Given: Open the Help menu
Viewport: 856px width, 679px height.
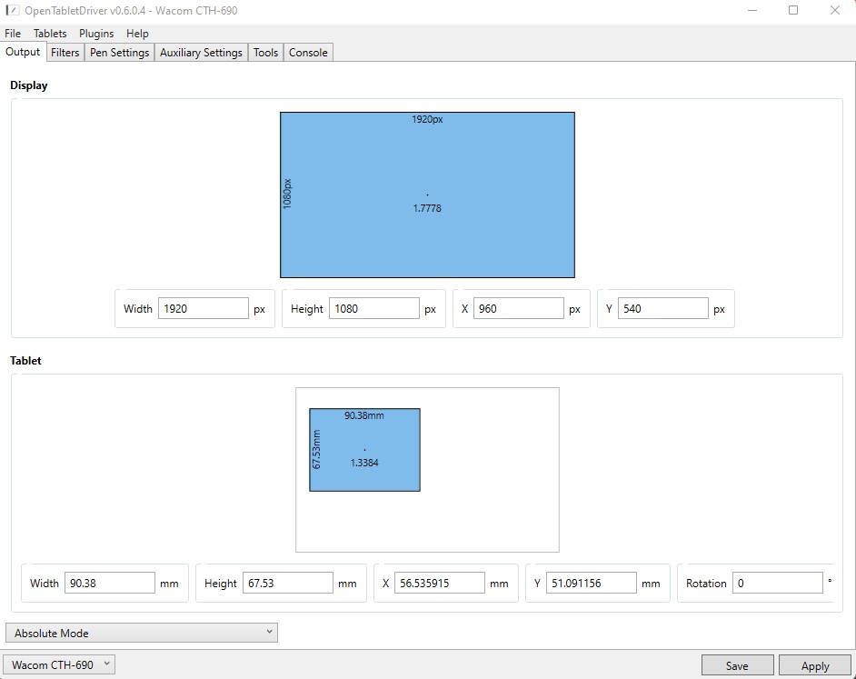Looking at the screenshot, I should pyautogui.click(x=137, y=34).
